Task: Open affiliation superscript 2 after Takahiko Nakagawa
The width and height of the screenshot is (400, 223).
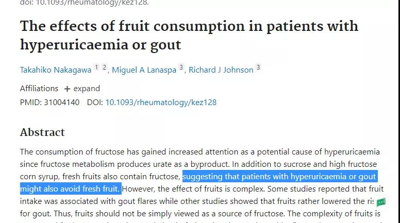Action: [104, 67]
